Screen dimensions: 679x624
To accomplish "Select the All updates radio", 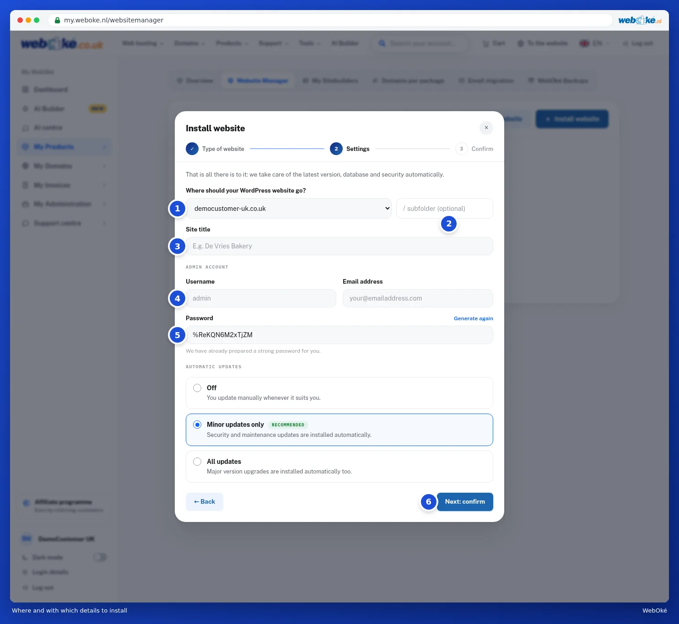I will (197, 462).
